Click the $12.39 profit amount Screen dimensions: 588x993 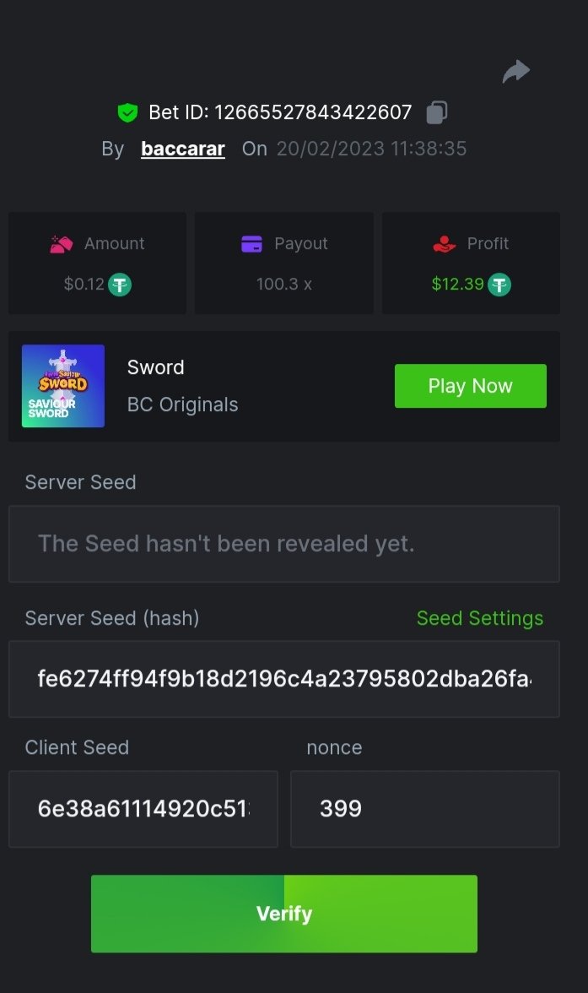457,285
